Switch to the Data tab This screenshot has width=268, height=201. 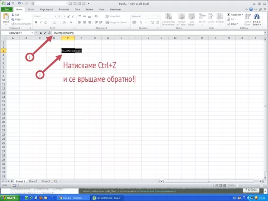77,10
